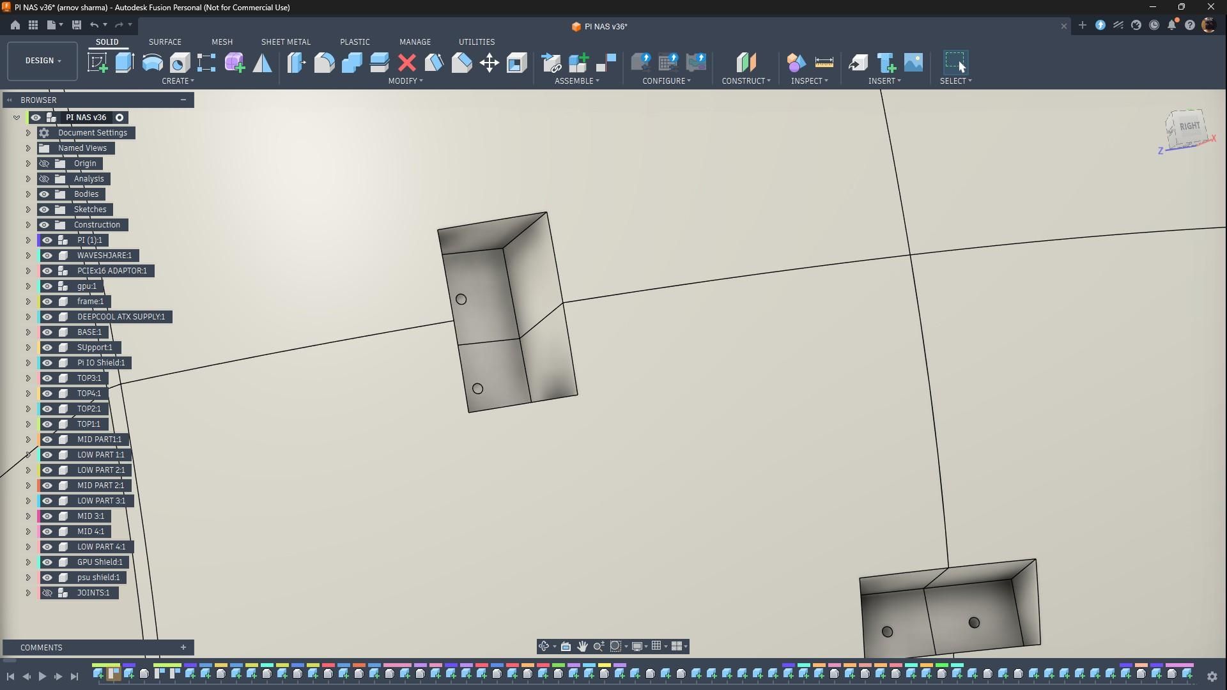Viewport: 1227px width, 690px height.
Task: Select the Insert Canvas image tool
Action: click(x=913, y=63)
